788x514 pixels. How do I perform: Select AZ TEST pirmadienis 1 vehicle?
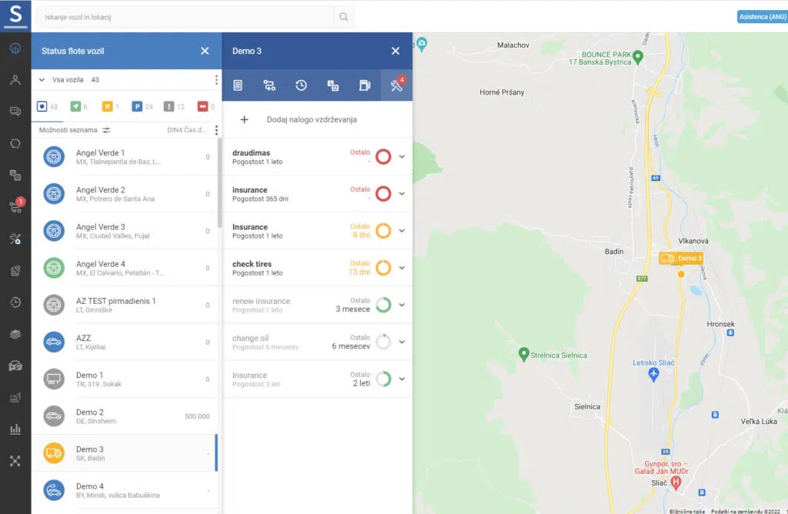pos(125,305)
